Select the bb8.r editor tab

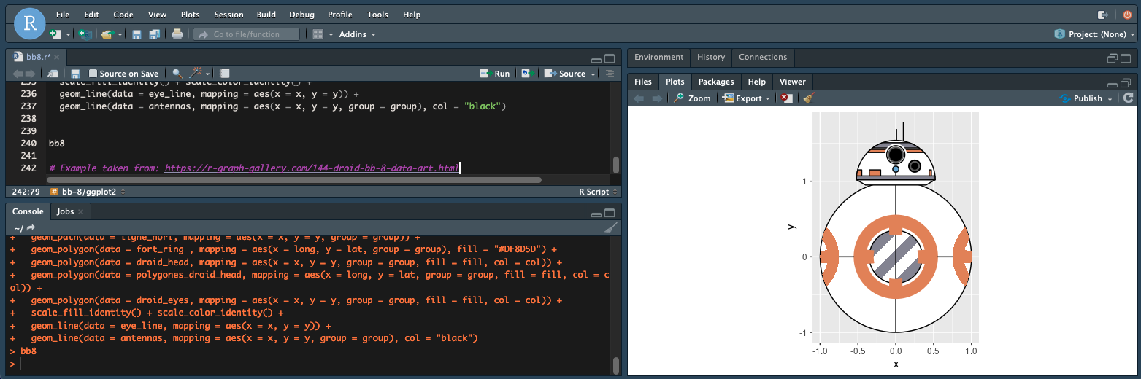tap(34, 56)
